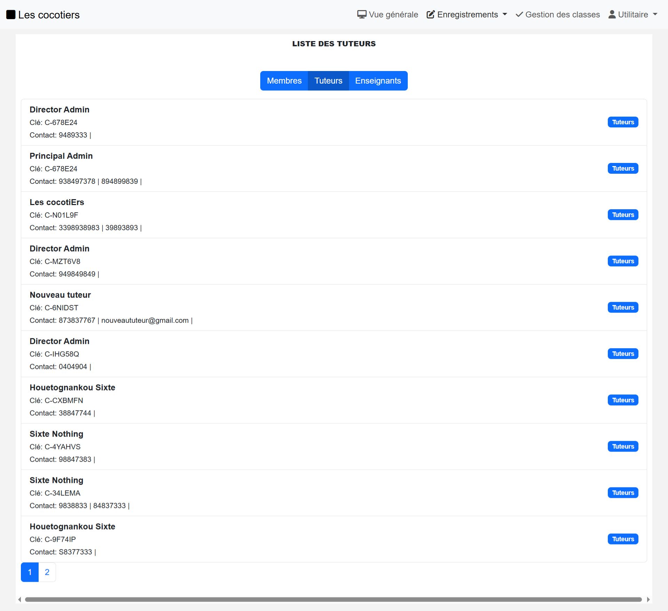Click the horizontal scrollbar at the bottom
Screen dimensions: 668x611
point(333,600)
